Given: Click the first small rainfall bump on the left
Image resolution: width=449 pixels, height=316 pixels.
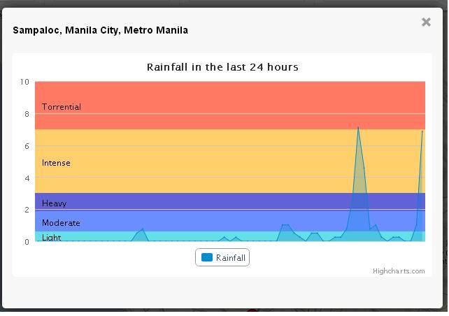Looking at the screenshot, I should click(142, 229).
